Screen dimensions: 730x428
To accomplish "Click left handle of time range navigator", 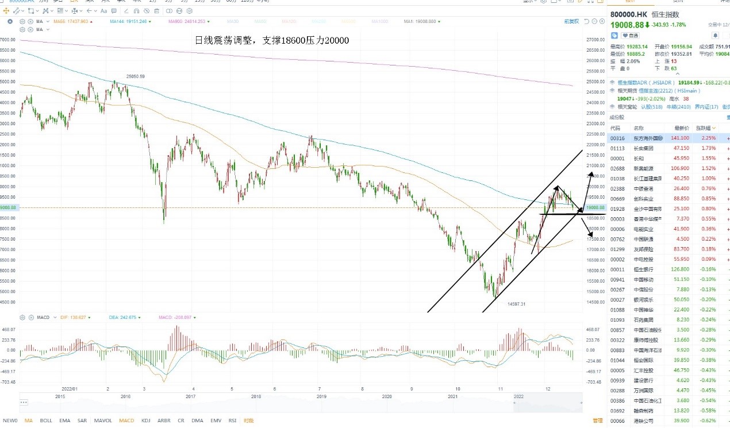I will [x=514, y=403].
